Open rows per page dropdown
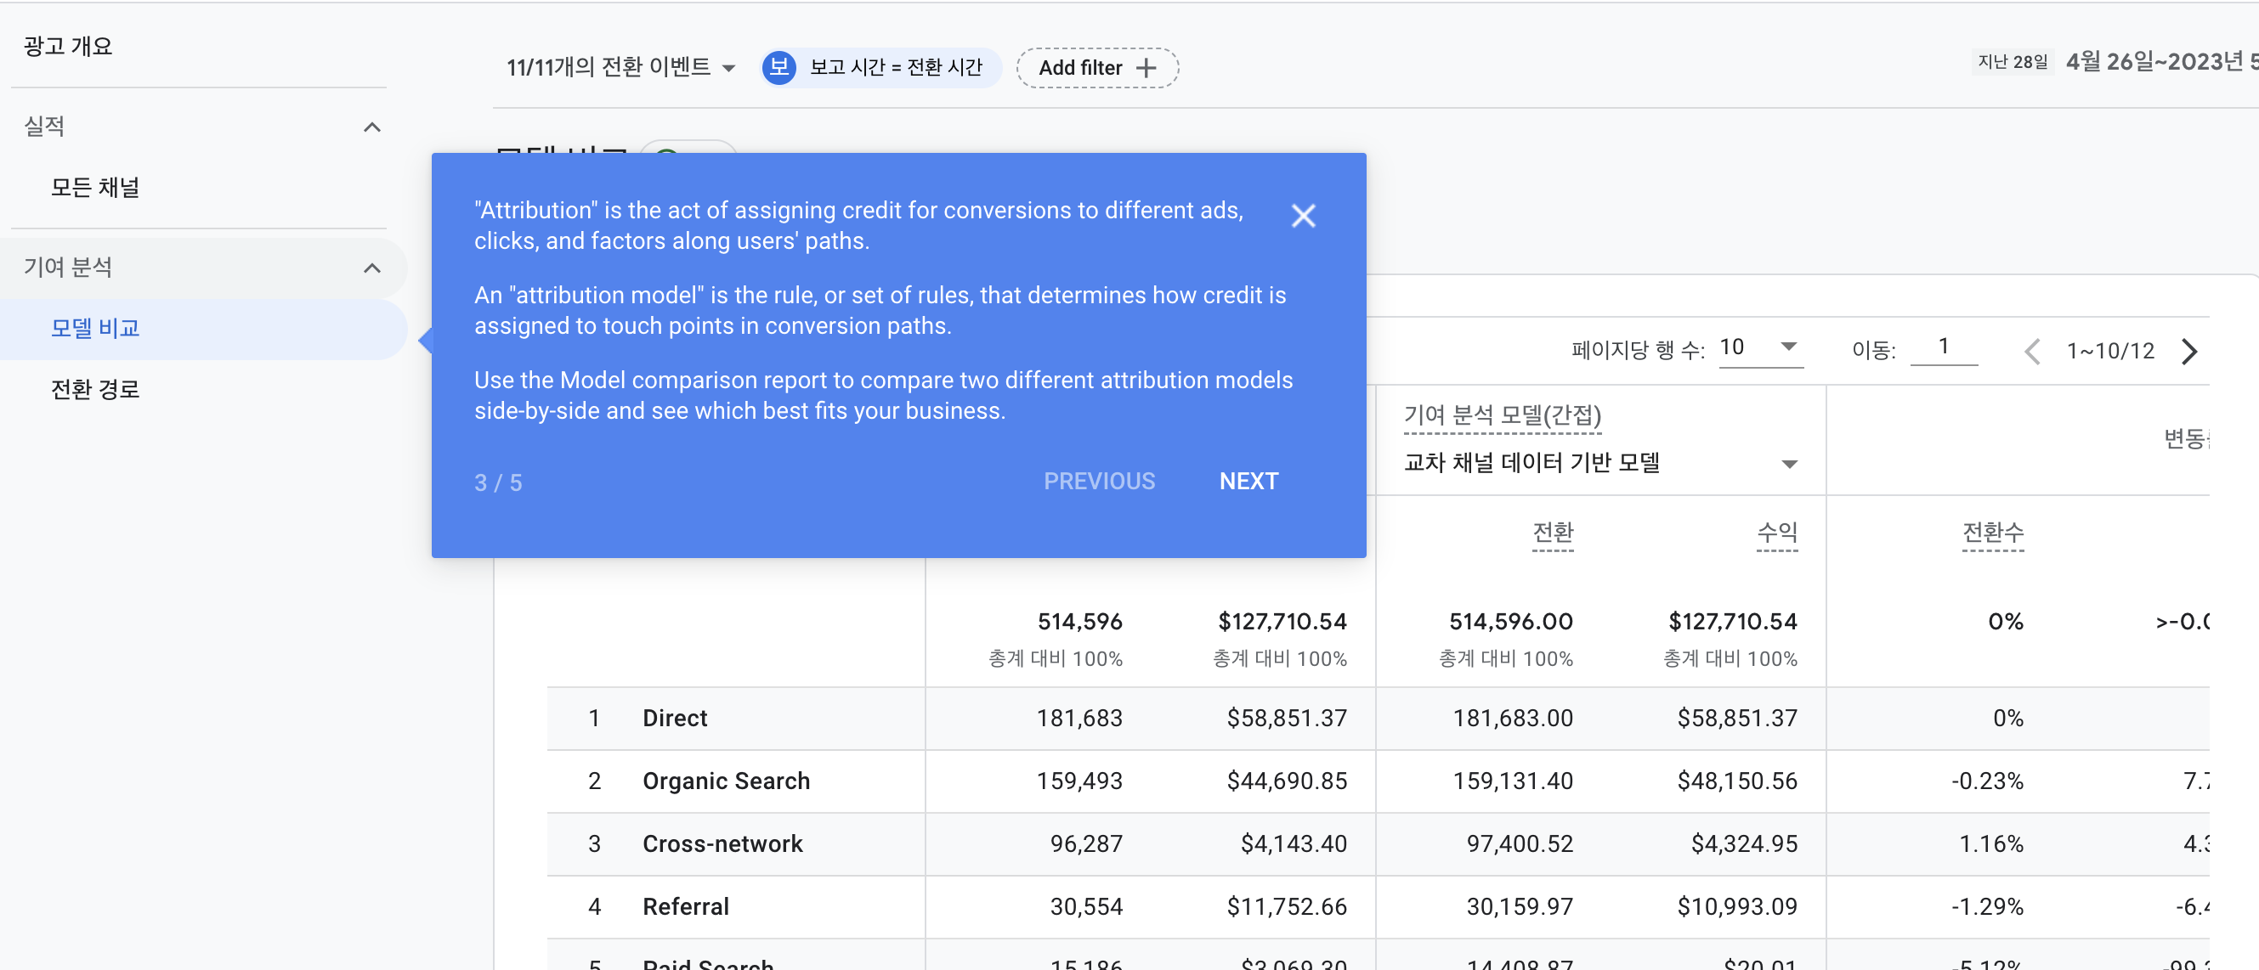Viewport: 2259px width, 970px height. click(x=1759, y=347)
